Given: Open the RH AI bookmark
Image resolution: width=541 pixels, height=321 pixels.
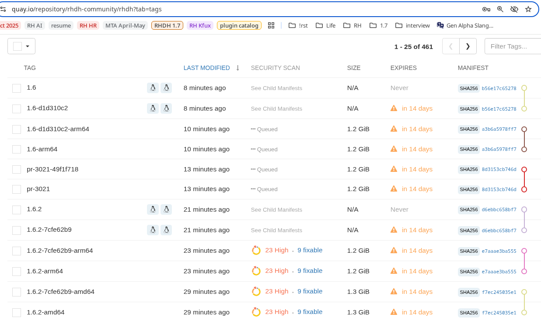Looking at the screenshot, I should pos(35,25).
